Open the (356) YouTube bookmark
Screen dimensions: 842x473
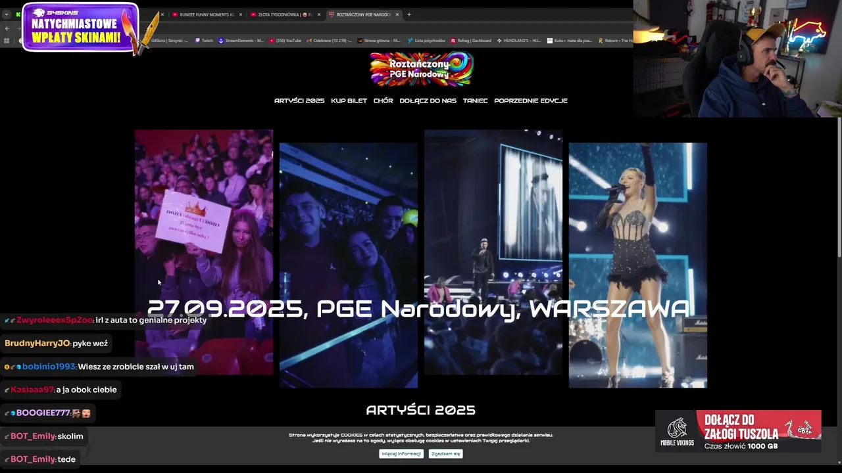click(285, 41)
